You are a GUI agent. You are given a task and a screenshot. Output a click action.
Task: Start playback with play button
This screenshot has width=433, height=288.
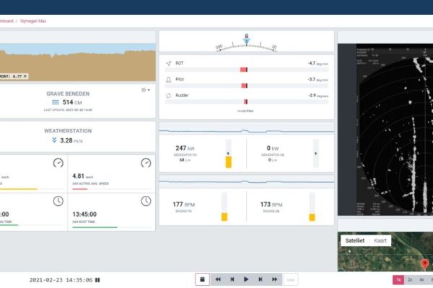(x=246, y=279)
